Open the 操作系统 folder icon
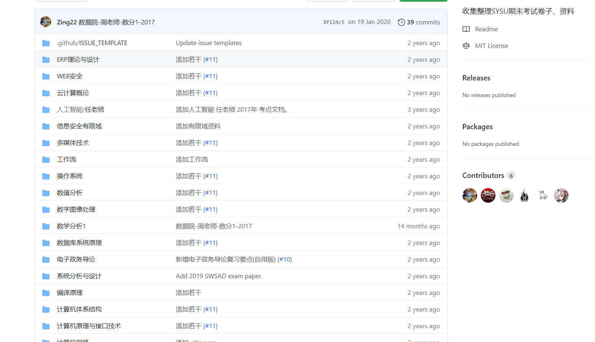Image resolution: width=595 pixels, height=342 pixels. tap(46, 176)
